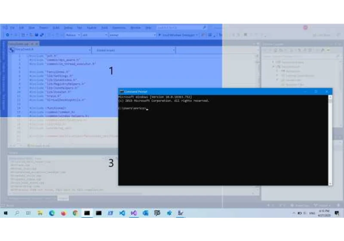Open the Edit menu in Visual Studio
This screenshot has width=344, height=241.
click(21, 28)
